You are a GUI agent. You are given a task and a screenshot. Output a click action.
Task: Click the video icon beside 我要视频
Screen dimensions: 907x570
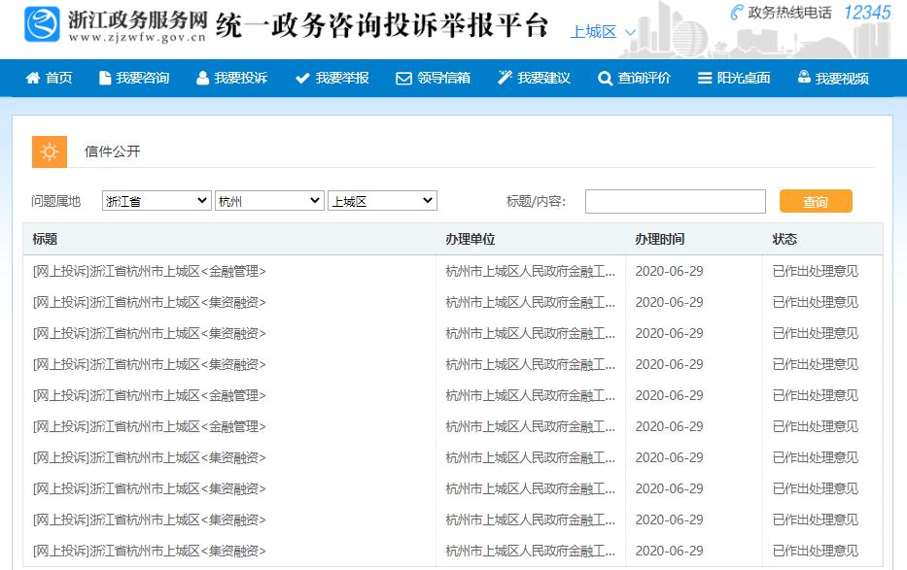click(802, 78)
